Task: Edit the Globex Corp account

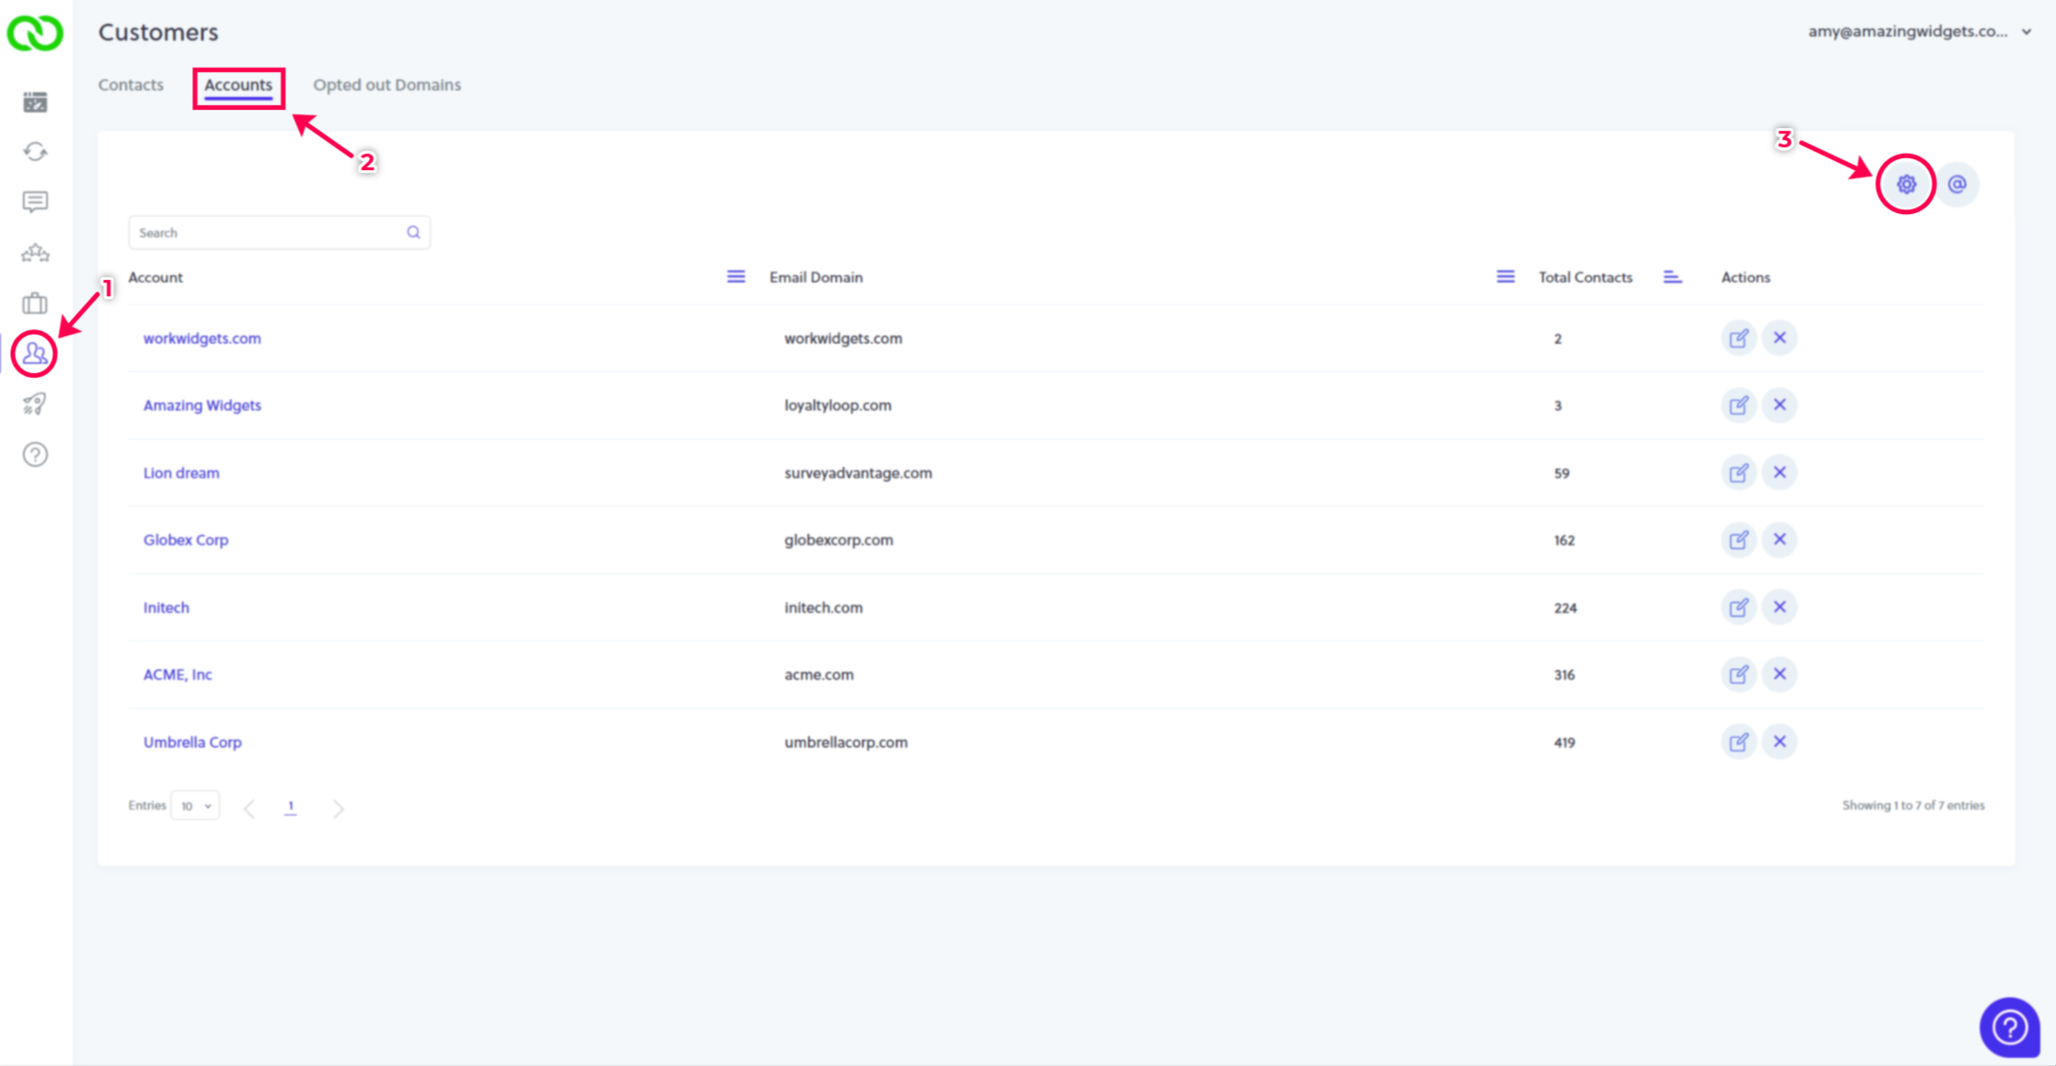Action: [x=1738, y=540]
